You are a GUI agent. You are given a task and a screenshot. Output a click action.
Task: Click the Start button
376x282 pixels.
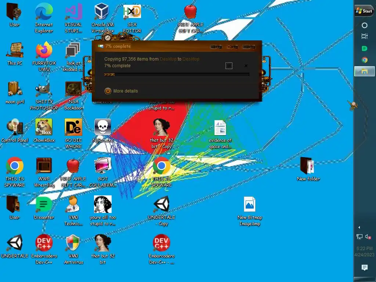[x=365, y=11]
